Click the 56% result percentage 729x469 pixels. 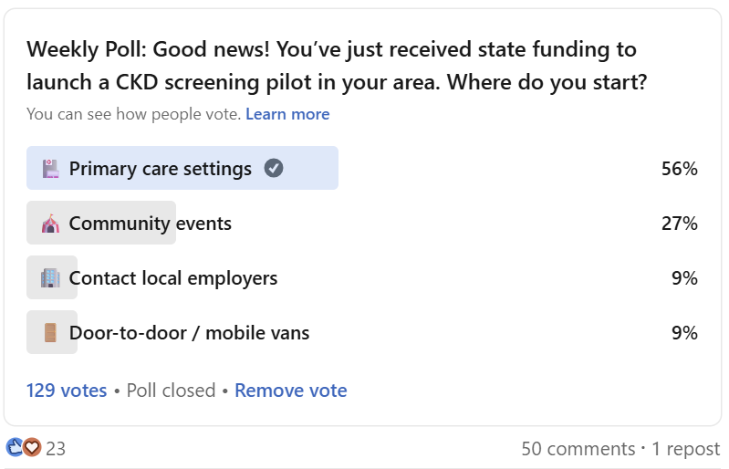(679, 169)
